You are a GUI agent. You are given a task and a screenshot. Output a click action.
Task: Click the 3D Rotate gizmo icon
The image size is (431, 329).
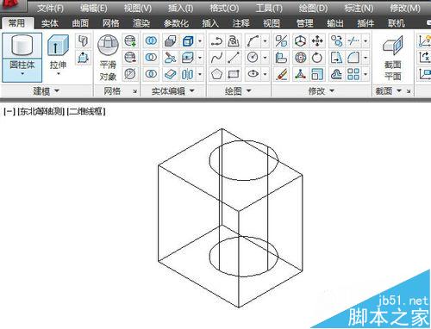tap(300, 58)
